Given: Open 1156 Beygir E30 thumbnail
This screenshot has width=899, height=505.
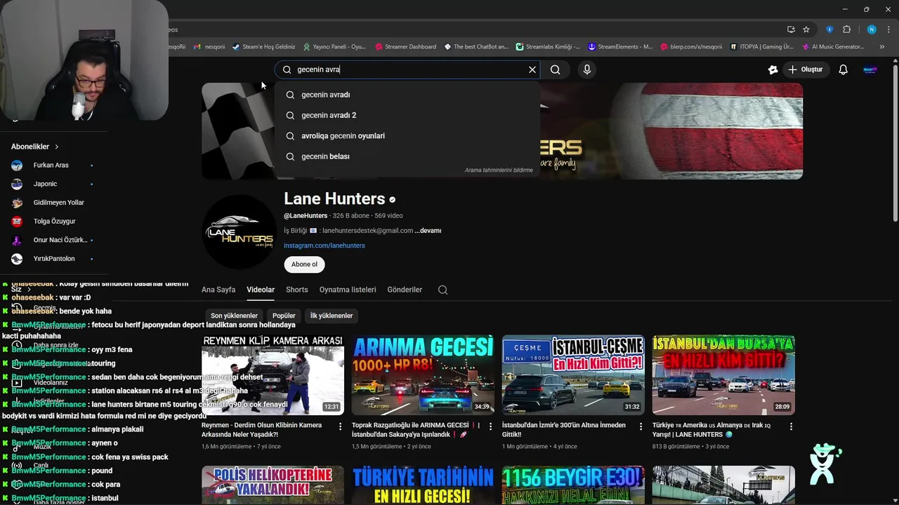Looking at the screenshot, I should pyautogui.click(x=573, y=485).
